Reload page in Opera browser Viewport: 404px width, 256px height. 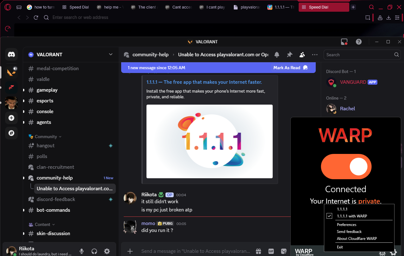click(x=36, y=17)
